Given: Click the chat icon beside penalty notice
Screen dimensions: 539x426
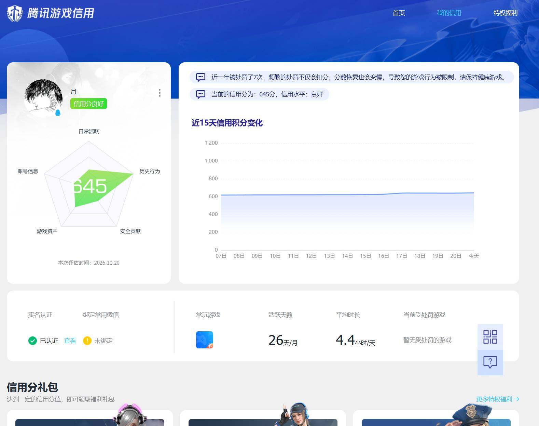Looking at the screenshot, I should coord(201,77).
